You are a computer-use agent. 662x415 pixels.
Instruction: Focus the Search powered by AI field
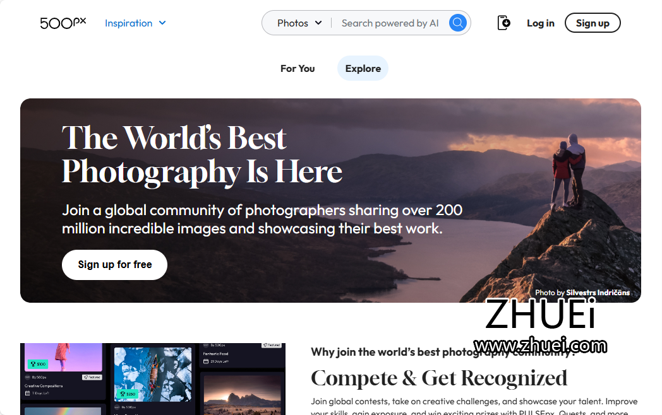390,23
